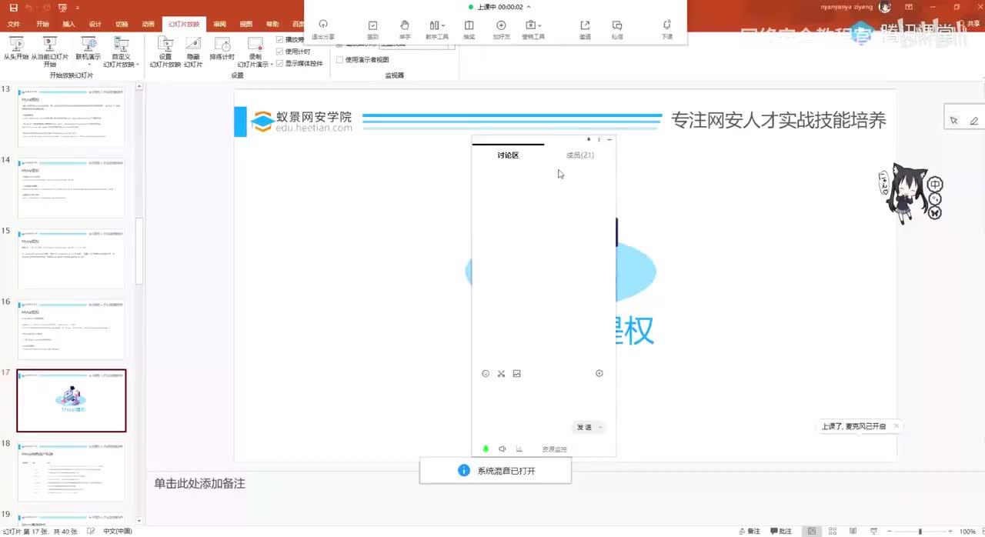Open the 文件 menu tab
985x537 pixels.
tap(14, 24)
